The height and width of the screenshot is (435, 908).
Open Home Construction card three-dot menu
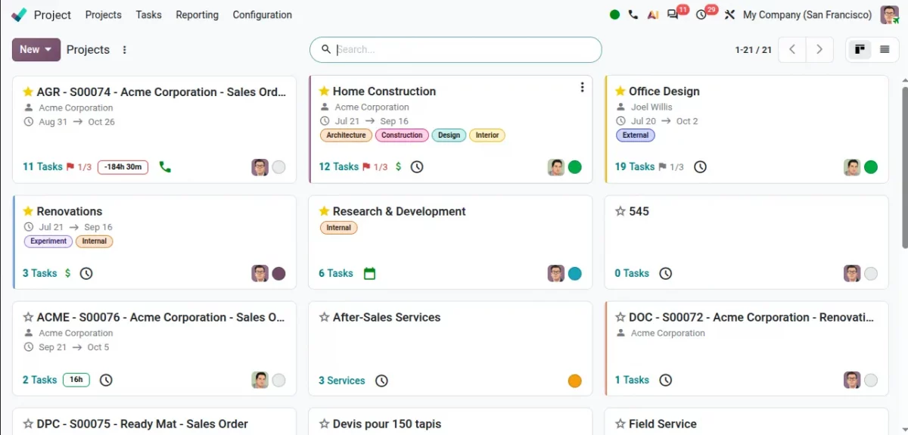point(582,87)
